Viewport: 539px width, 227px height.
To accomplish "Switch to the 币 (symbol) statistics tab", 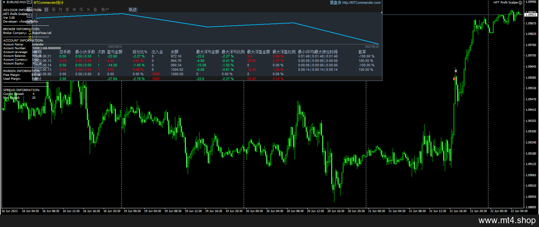I will click(81, 10).
